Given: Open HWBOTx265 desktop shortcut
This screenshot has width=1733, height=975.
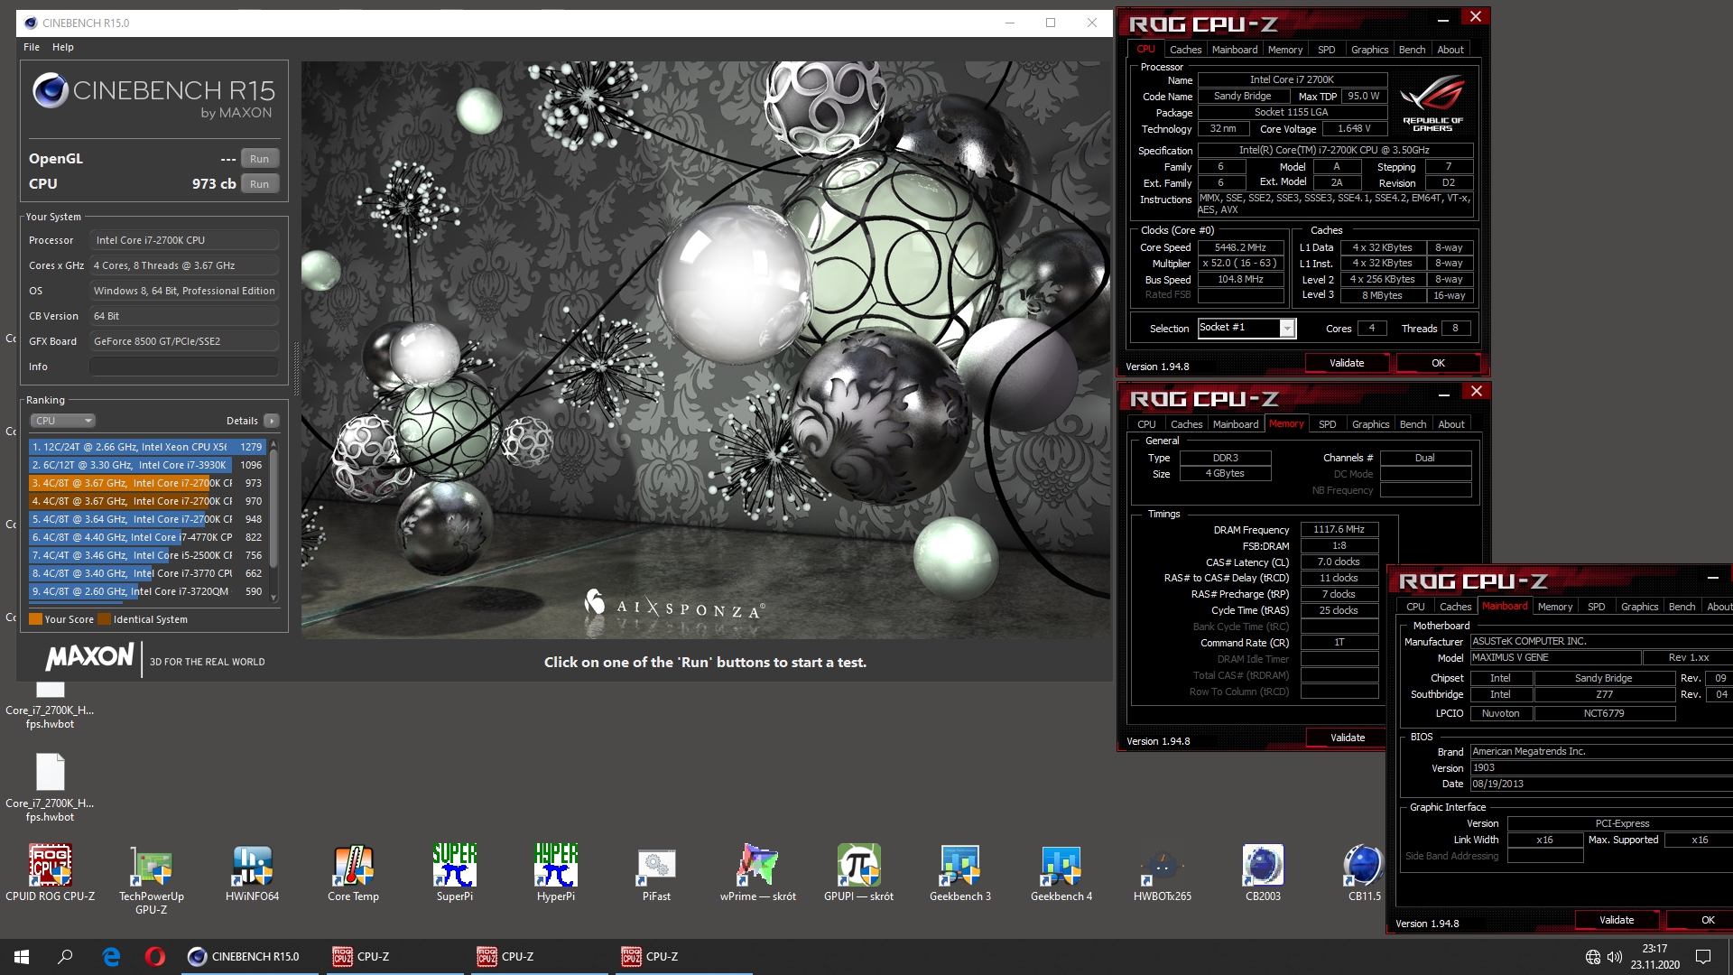Looking at the screenshot, I should (x=1163, y=872).
